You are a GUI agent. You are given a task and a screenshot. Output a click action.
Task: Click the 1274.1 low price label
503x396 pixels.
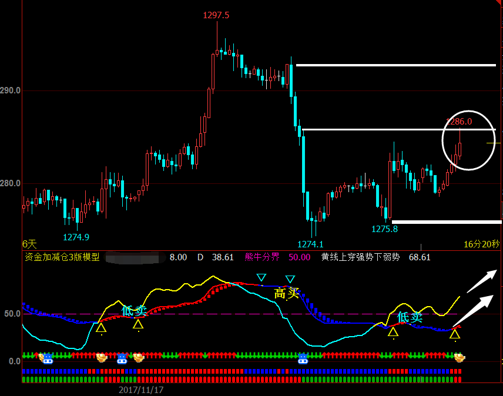tap(310, 244)
